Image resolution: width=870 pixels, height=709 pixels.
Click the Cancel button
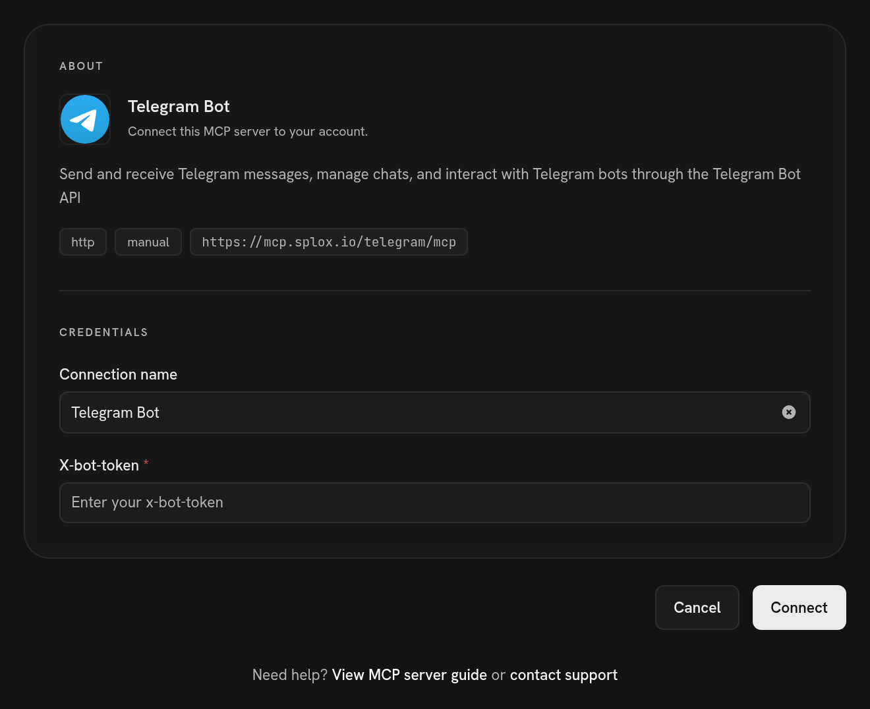point(697,608)
